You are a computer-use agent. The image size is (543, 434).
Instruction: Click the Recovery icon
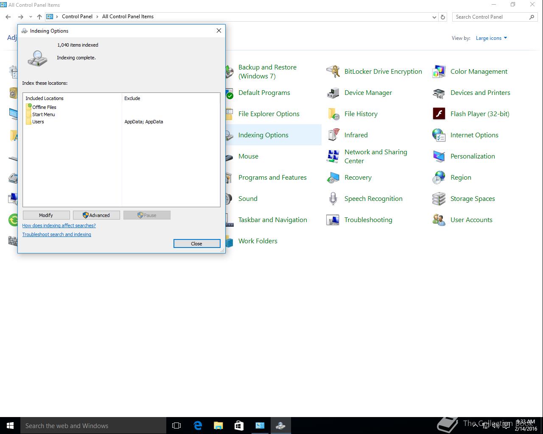click(333, 178)
